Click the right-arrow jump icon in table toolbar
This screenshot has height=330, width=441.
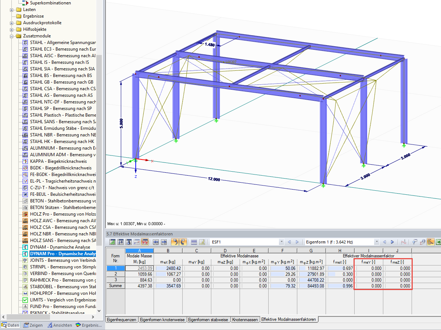click(164, 242)
